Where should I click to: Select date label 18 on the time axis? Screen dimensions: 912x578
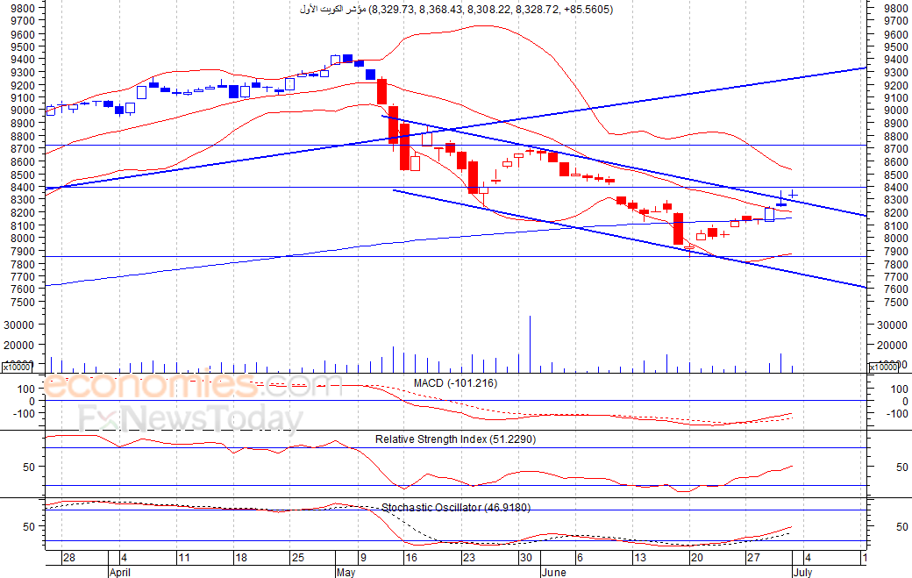click(241, 558)
